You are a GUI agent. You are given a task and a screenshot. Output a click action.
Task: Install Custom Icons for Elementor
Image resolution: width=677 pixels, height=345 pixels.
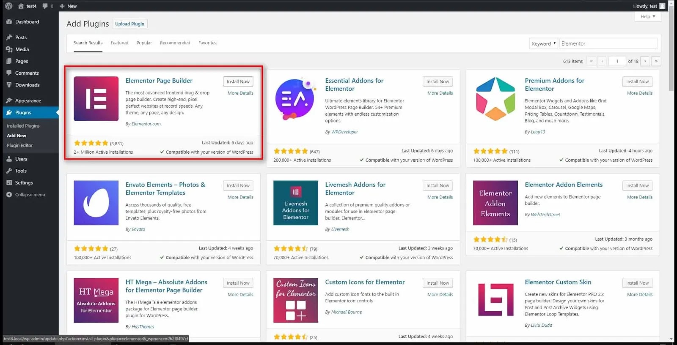point(438,283)
